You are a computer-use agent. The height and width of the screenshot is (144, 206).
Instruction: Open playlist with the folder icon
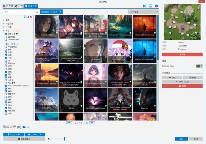pos(24,127)
